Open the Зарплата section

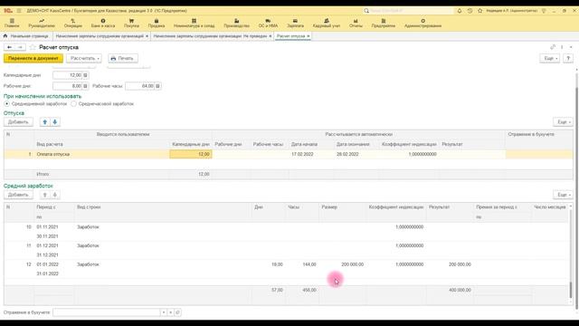[295, 24]
